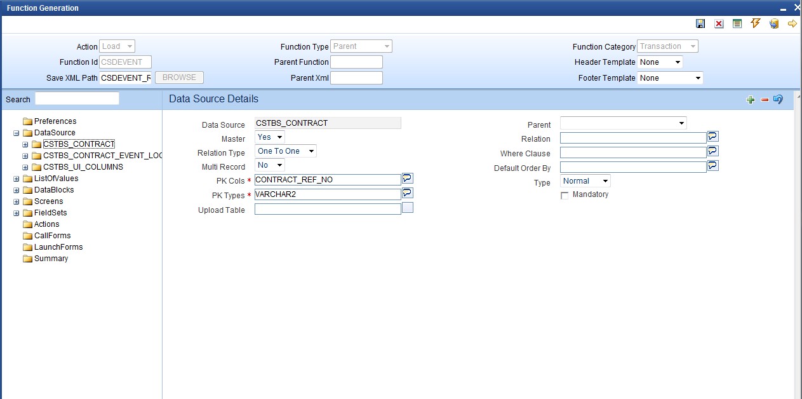Click the PK Cols text field

click(328, 180)
